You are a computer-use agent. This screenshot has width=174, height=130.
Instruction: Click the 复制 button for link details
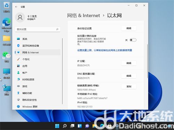(x=129, y=86)
